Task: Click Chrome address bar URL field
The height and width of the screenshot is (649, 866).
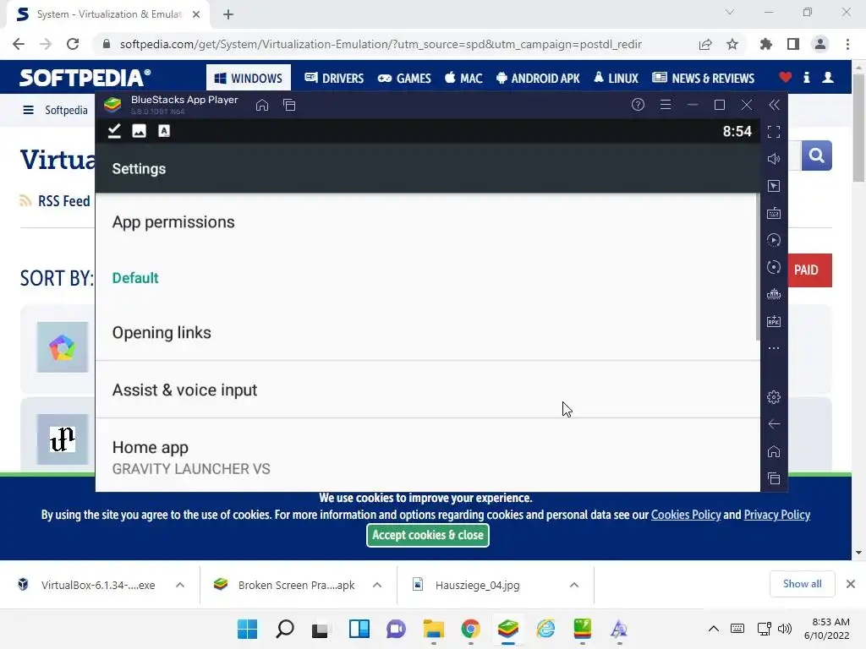Action: [x=381, y=44]
